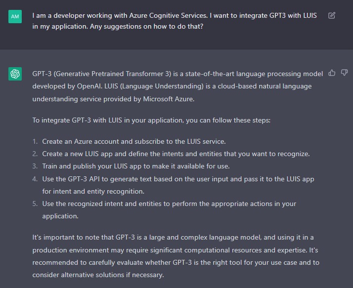Click the edit message pencil icon
This screenshot has width=353, height=288.
[x=332, y=15]
